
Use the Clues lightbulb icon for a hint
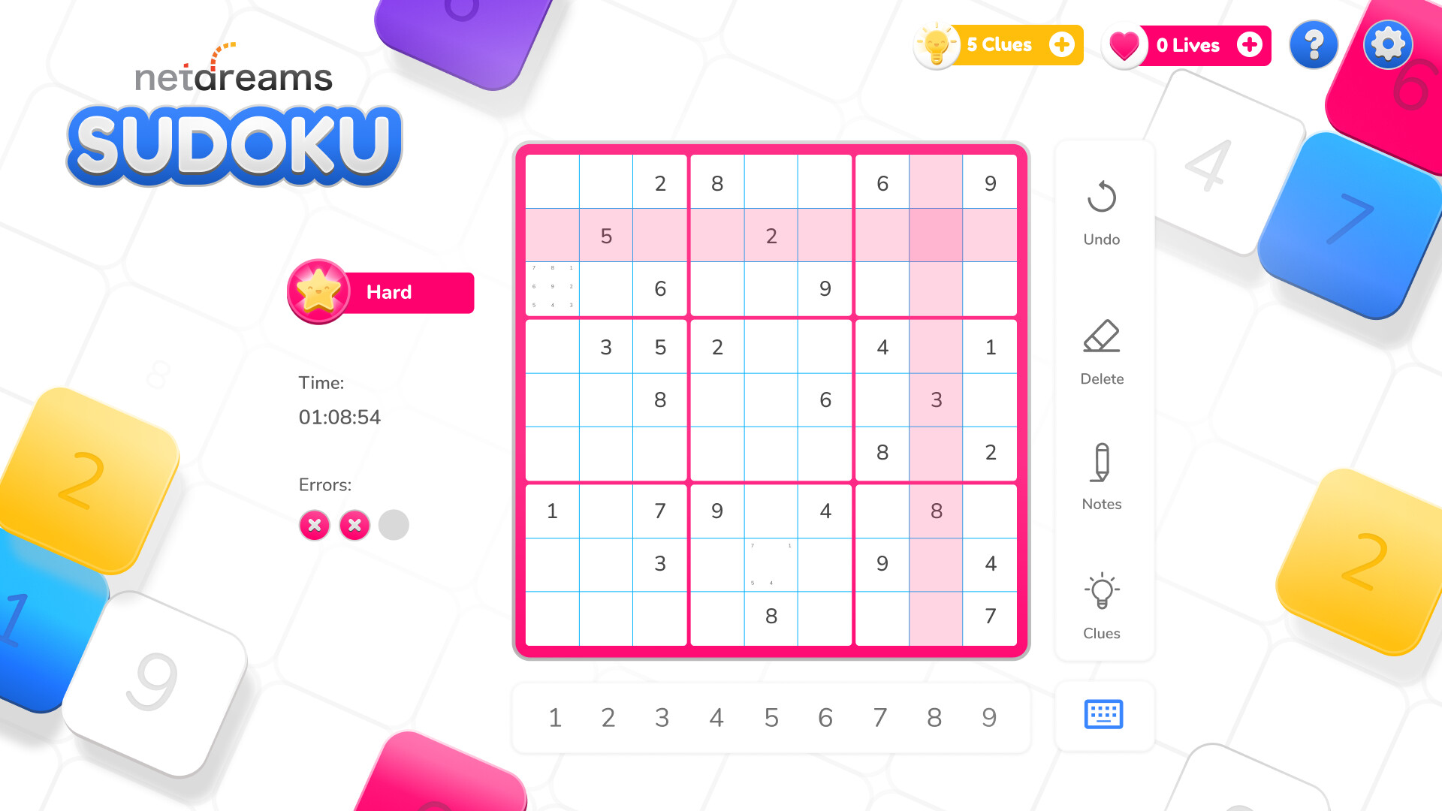(x=1101, y=594)
